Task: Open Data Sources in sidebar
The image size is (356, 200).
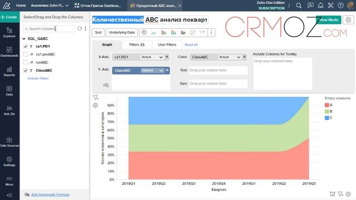Action: pos(9,142)
